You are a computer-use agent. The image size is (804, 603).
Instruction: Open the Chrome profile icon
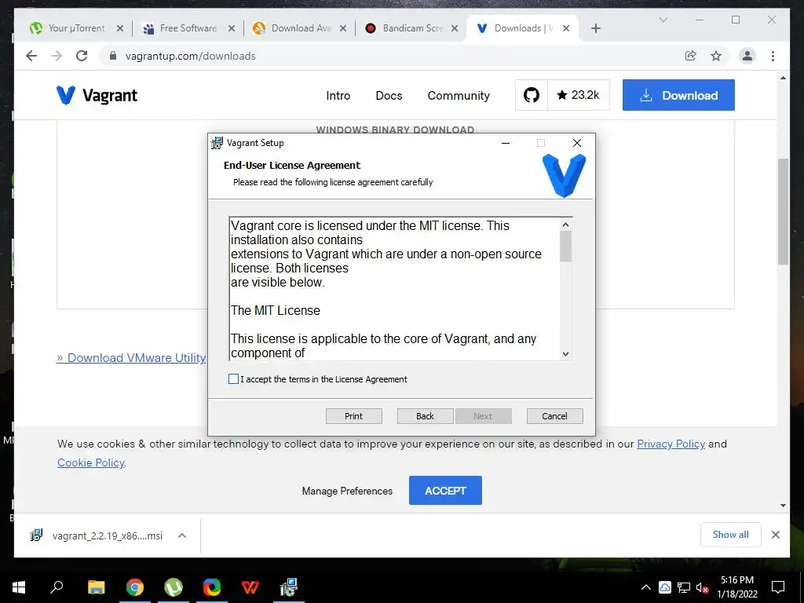click(x=747, y=56)
